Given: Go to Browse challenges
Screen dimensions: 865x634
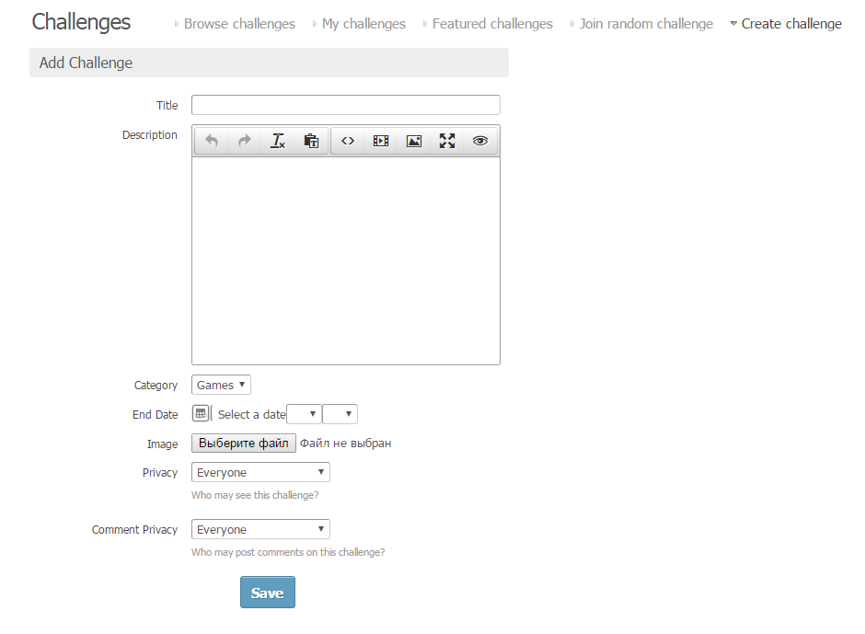Looking at the screenshot, I should (x=239, y=24).
